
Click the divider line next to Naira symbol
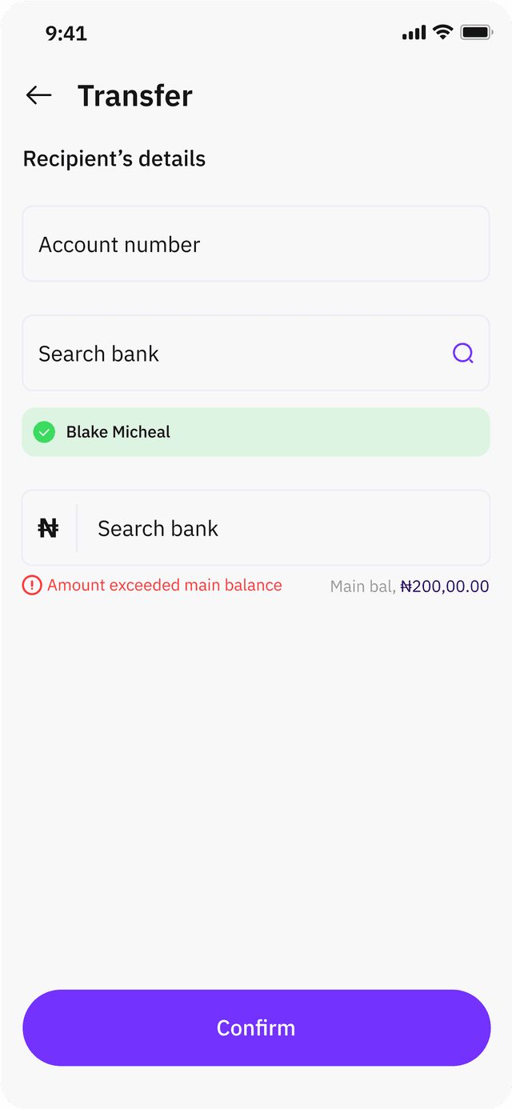[x=77, y=528]
